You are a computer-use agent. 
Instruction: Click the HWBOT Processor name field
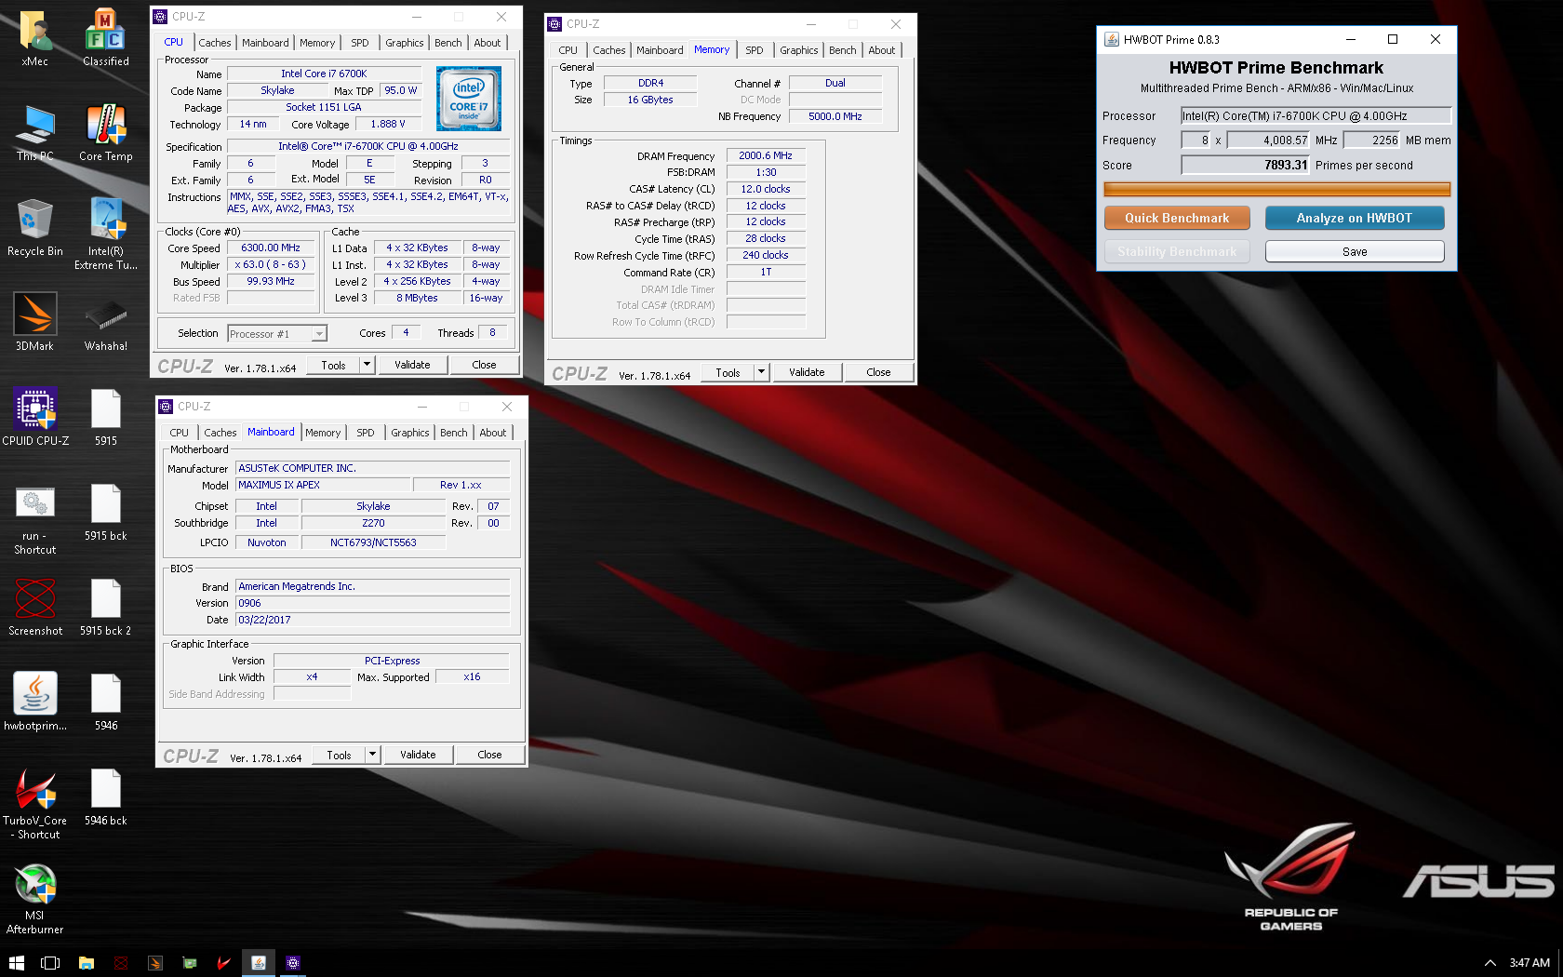click(x=1316, y=115)
